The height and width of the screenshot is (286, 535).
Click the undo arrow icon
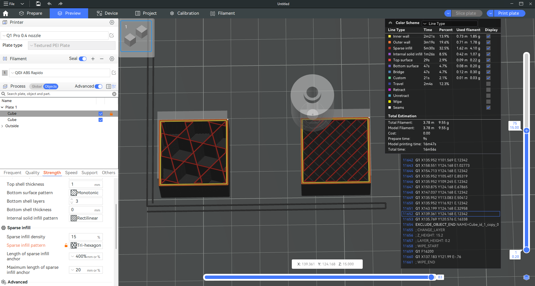tap(49, 4)
